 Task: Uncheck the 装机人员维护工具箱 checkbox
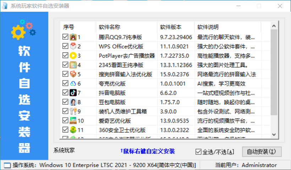click(65, 112)
